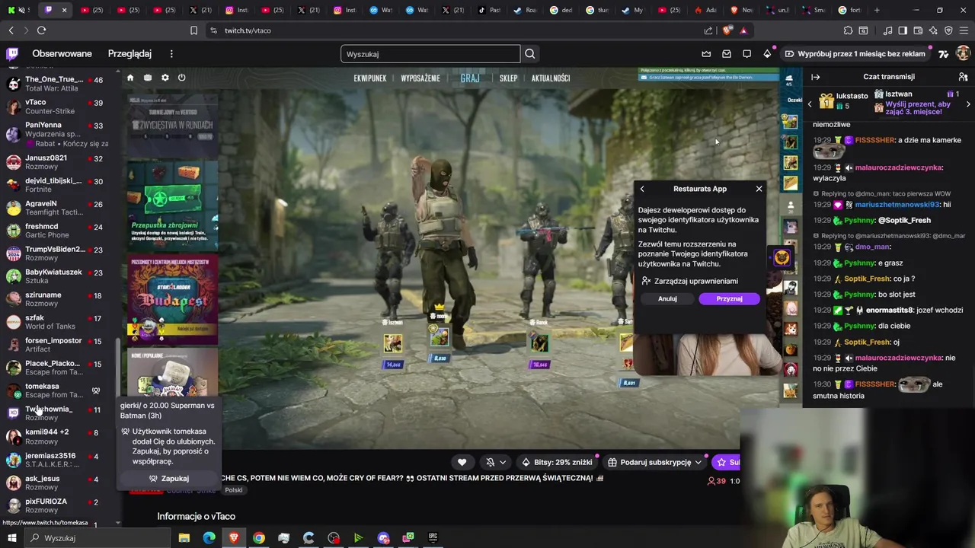Click Anuluj in Restaurats App popup
This screenshot has width=975, height=548.
pyautogui.click(x=667, y=298)
